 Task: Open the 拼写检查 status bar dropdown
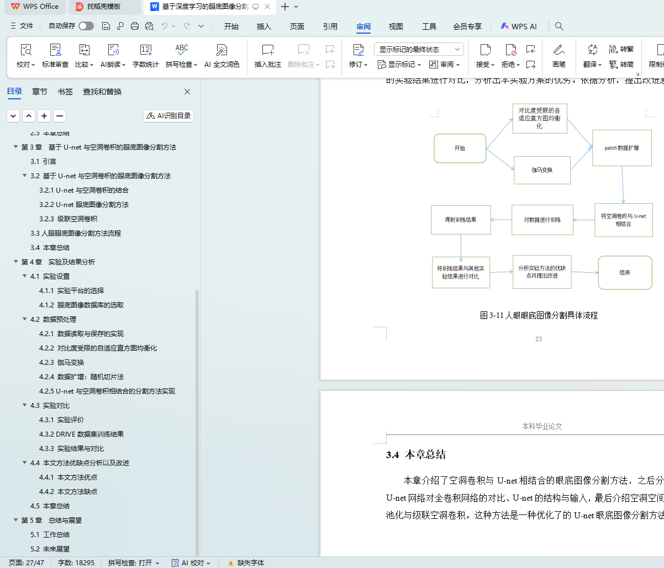(133, 563)
